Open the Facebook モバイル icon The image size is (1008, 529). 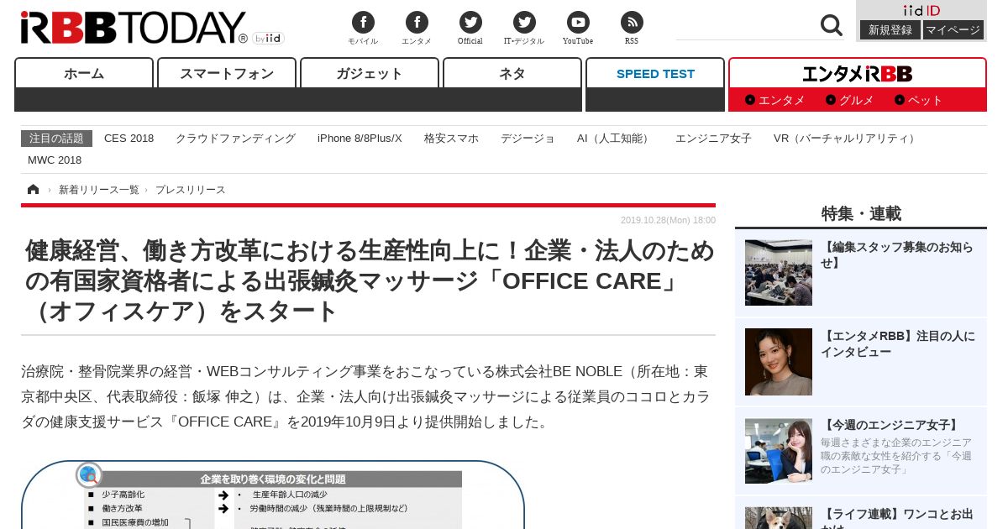(x=363, y=23)
